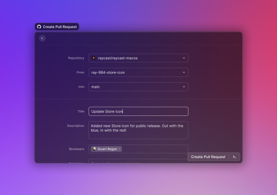
Task: Click the Into label
Action: pyautogui.click(x=81, y=87)
